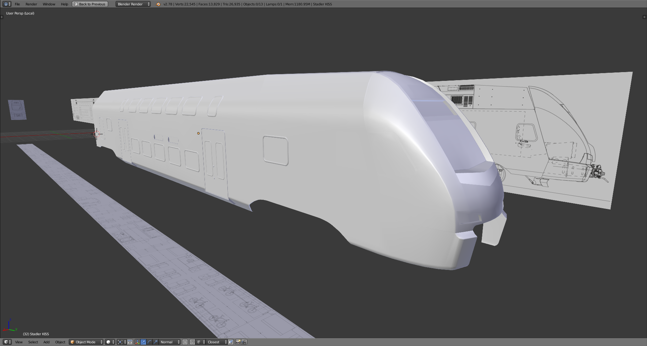
Task: Click the 'Mem:1180.95M' statistic
Action: (298, 4)
